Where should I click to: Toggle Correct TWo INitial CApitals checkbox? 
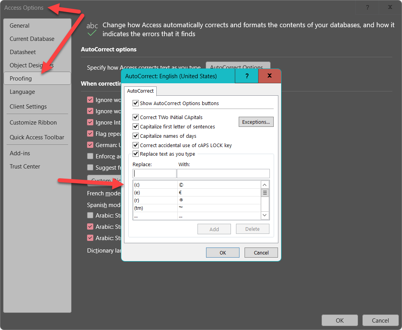coord(136,117)
